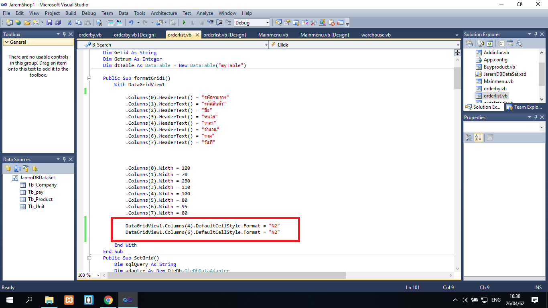Screen dimensions: 548x308
Task: Click Solution Explorer Properties icon
Action: coord(469,43)
